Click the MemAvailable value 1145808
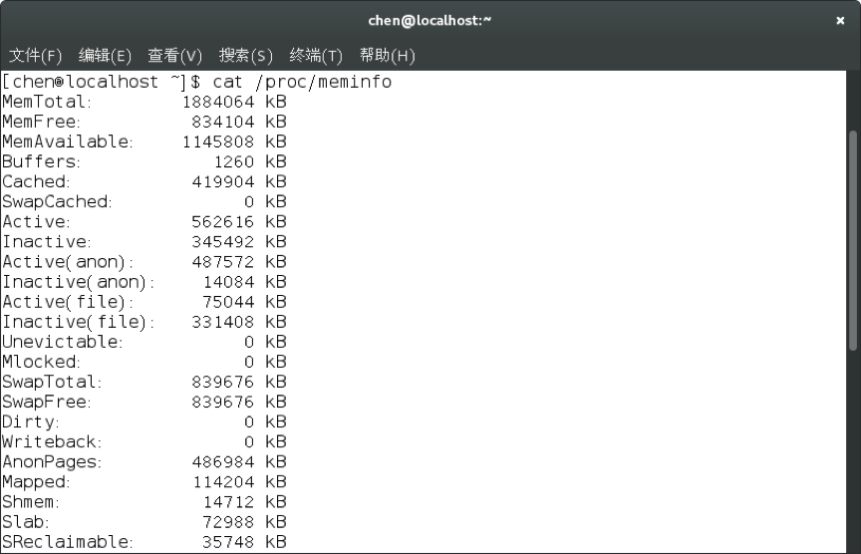The width and height of the screenshot is (861, 554). tap(218, 141)
